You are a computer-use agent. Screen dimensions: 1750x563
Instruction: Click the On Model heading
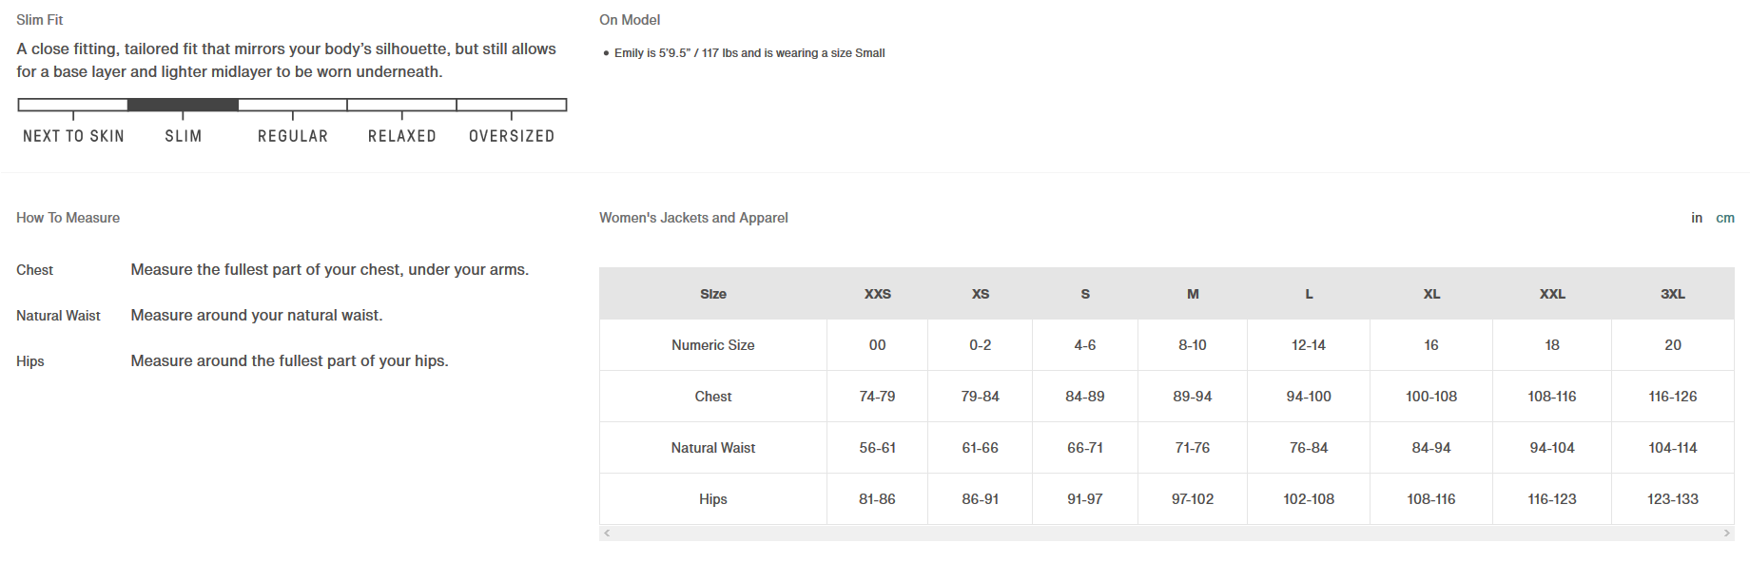pos(630,20)
